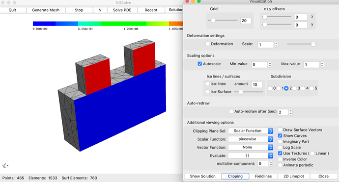Disable the Autoscale checkbox
The image size is (339, 182).
tap(200, 64)
